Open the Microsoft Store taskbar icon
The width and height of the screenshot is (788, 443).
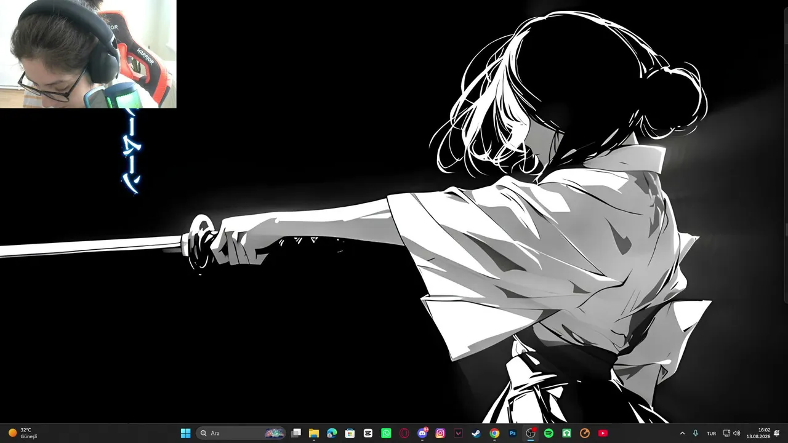click(x=350, y=433)
